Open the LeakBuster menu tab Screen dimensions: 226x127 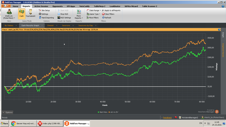115,6
